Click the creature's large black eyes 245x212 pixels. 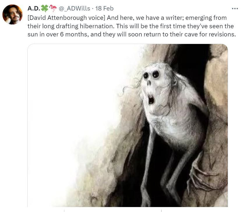coord(151,75)
